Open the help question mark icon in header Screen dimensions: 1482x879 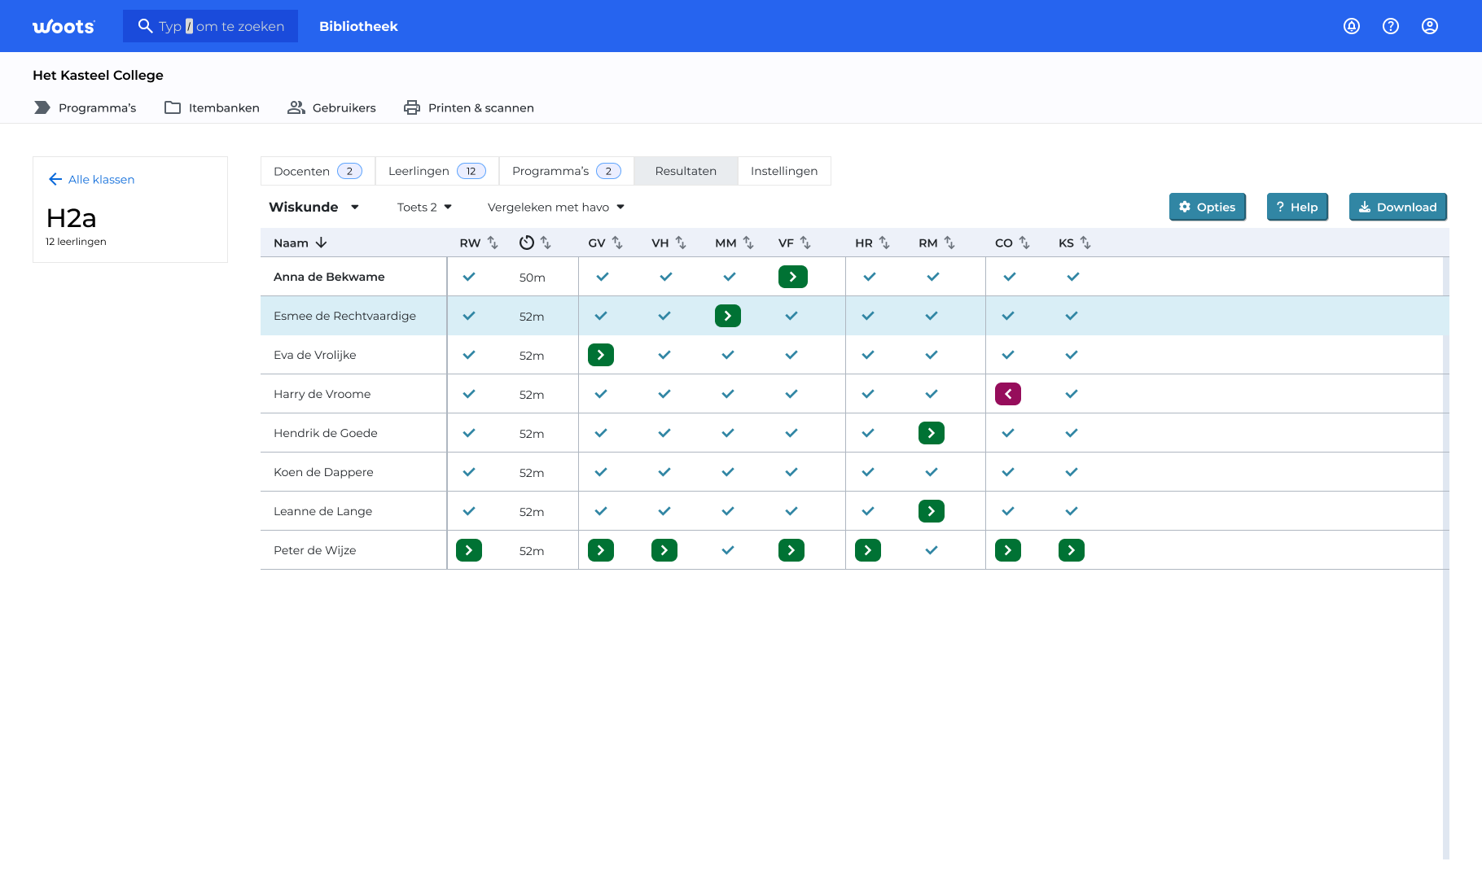1391,26
